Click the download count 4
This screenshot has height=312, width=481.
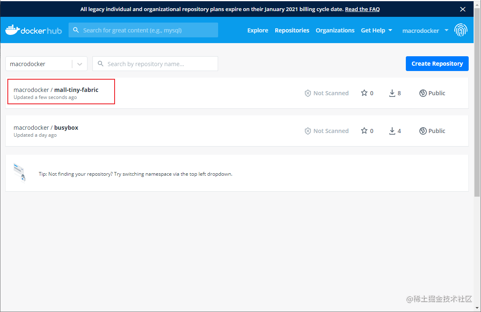(x=399, y=131)
